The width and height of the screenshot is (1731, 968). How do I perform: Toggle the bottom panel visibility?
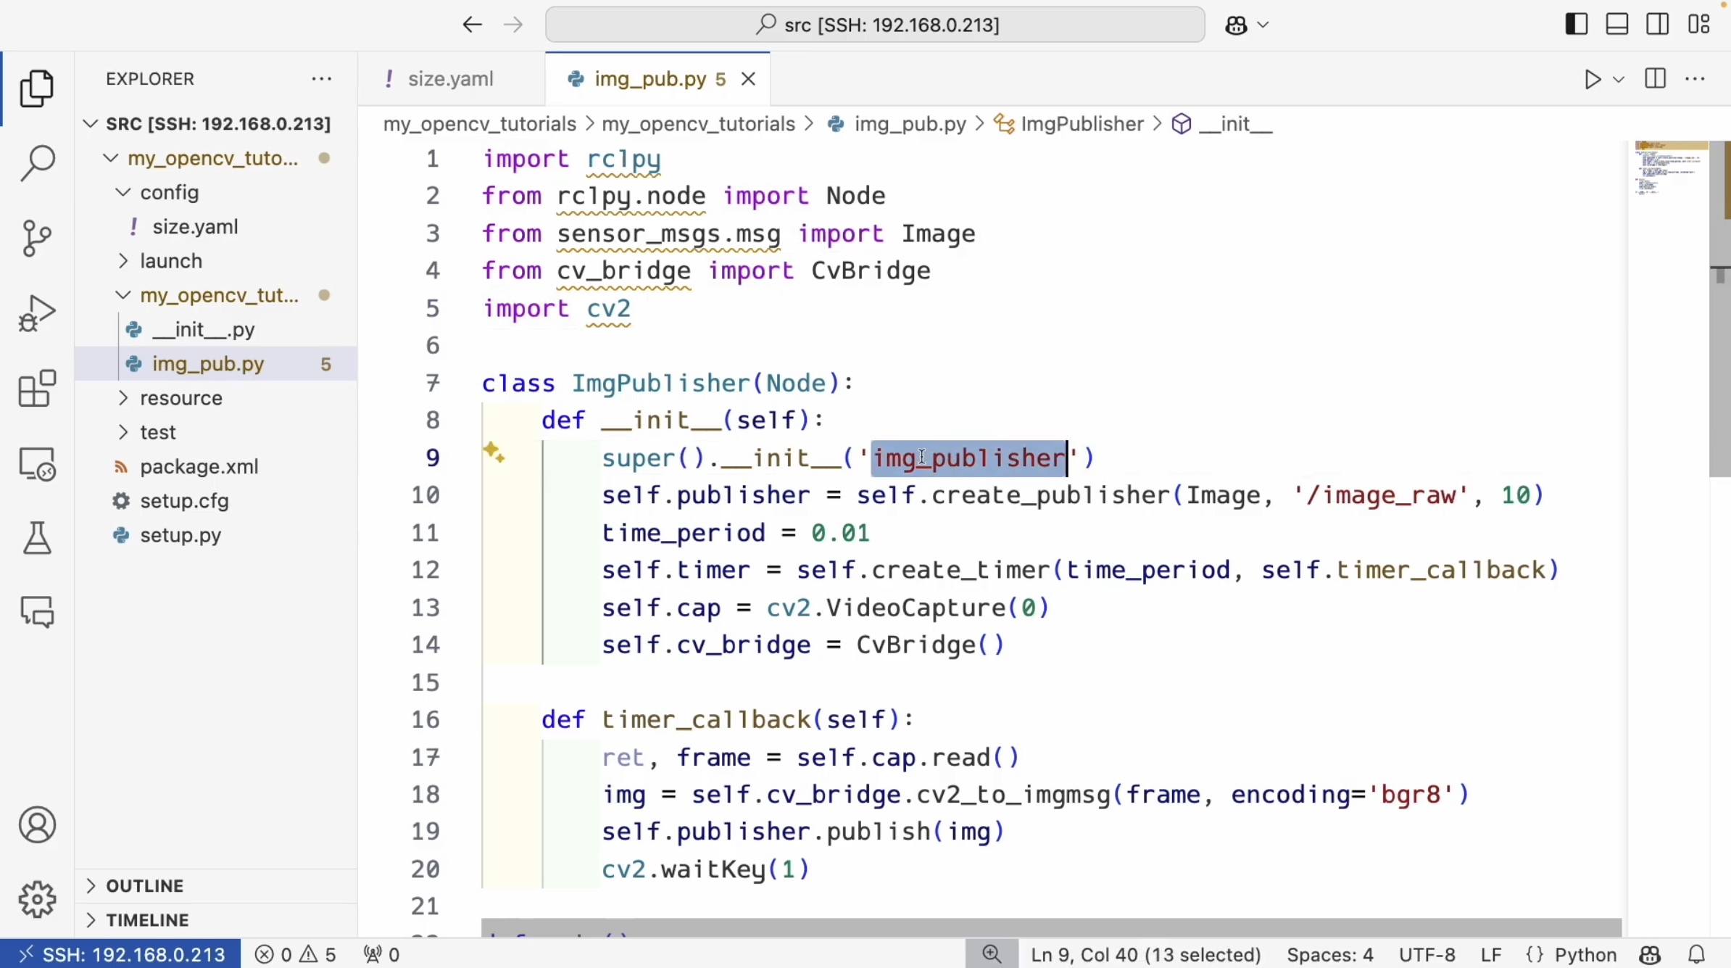(1617, 25)
